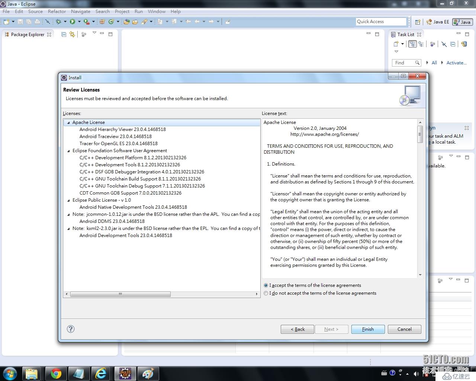Switch to the Java perspective
Screen dimensions: 476x381
[462, 22]
